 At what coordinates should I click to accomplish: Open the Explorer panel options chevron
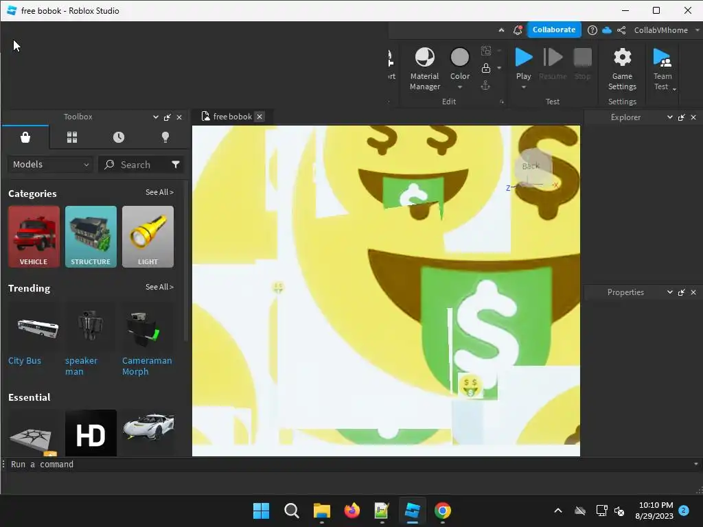pyautogui.click(x=670, y=117)
